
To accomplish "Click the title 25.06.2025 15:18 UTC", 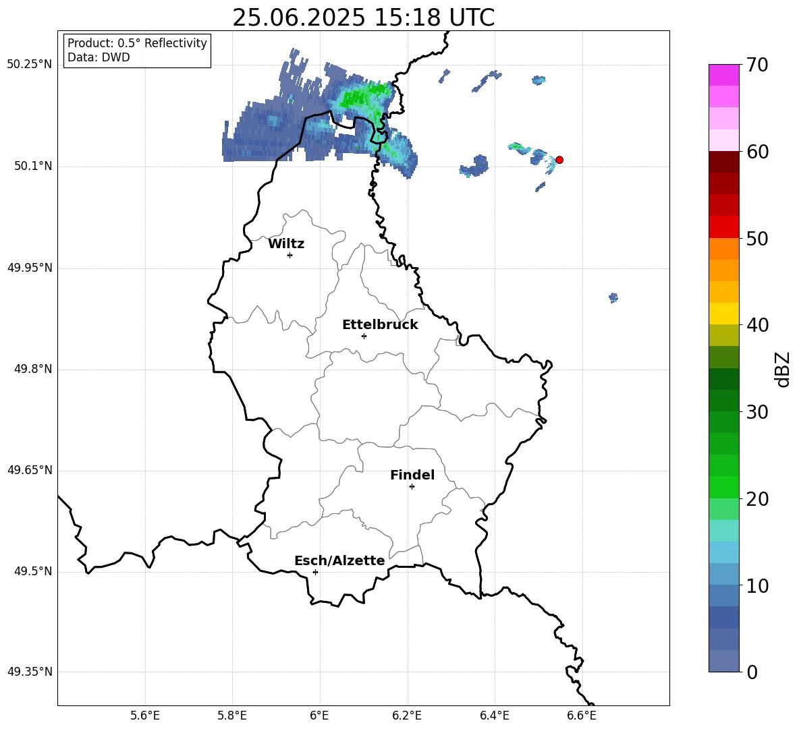I will pos(363,18).
